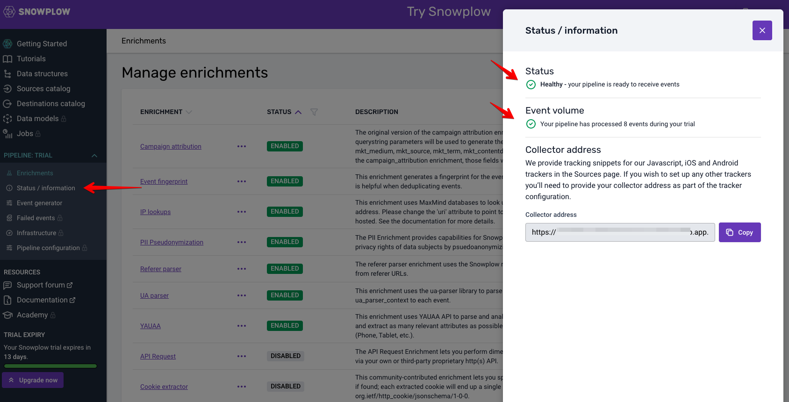The height and width of the screenshot is (402, 789).
Task: Open the PII Pseudonymization enrichment link
Action: tap(172, 242)
